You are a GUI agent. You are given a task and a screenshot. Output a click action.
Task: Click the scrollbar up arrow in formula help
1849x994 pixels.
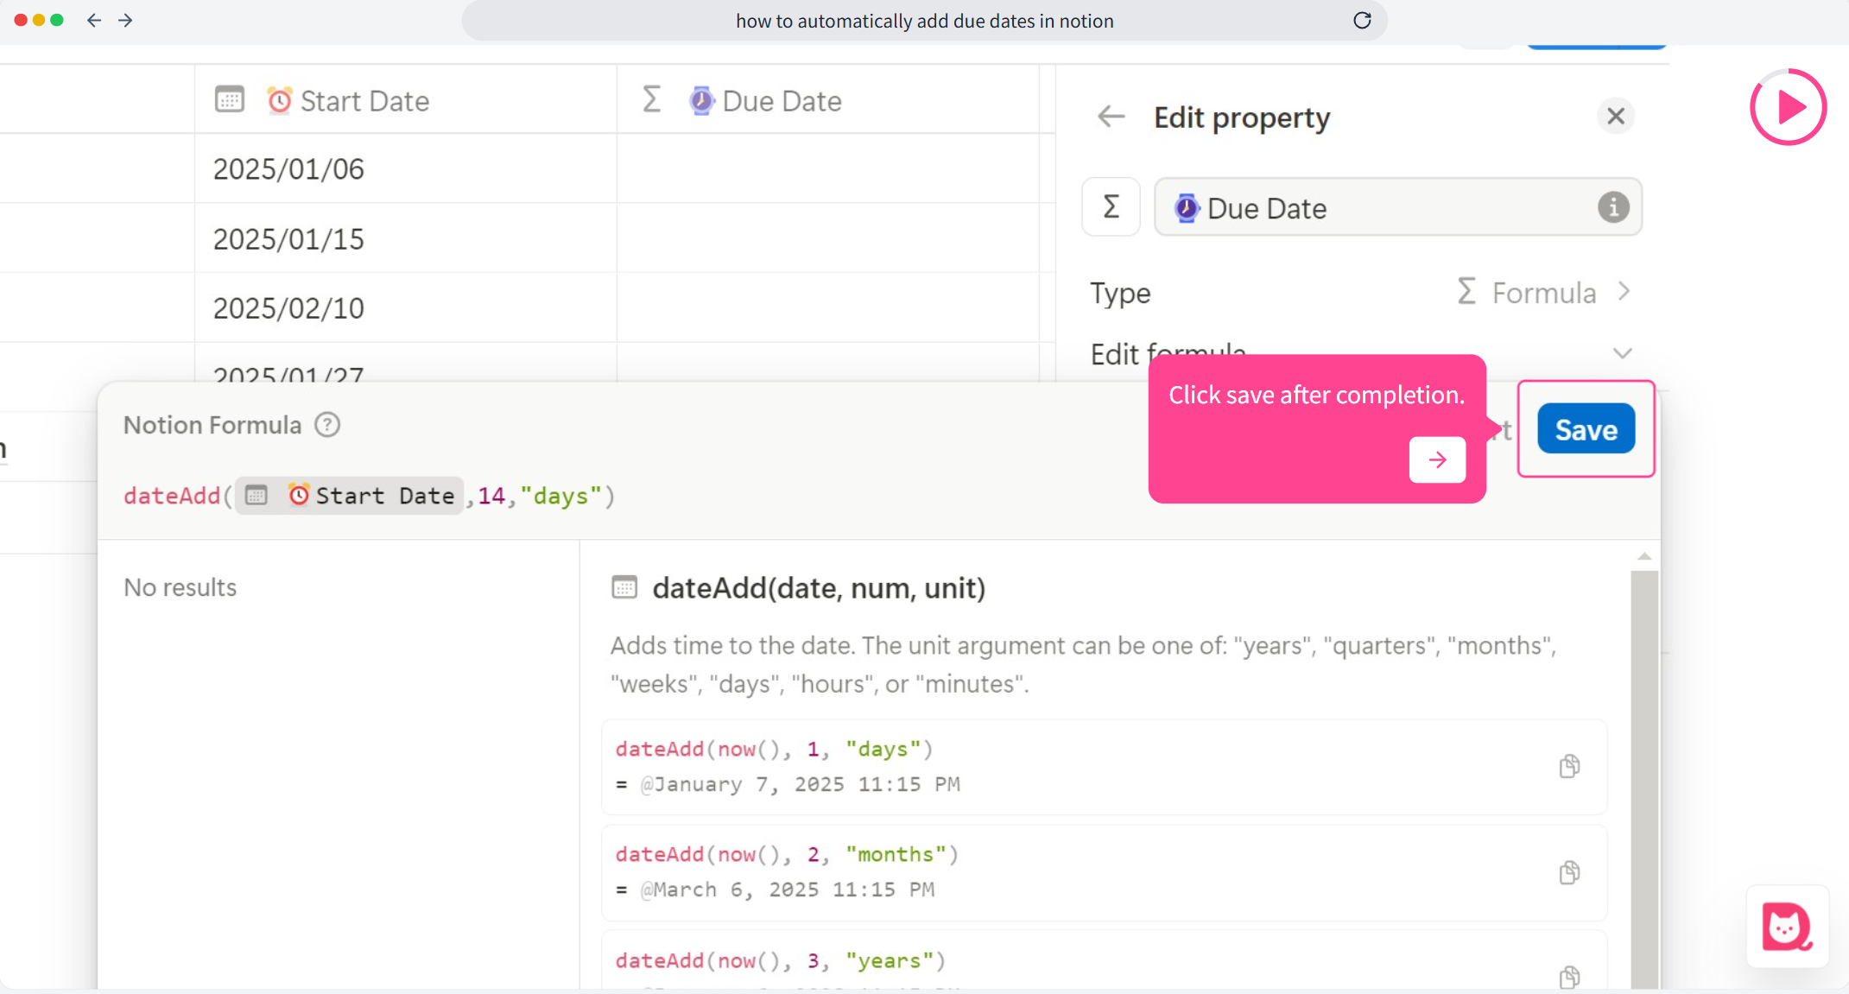(1644, 557)
